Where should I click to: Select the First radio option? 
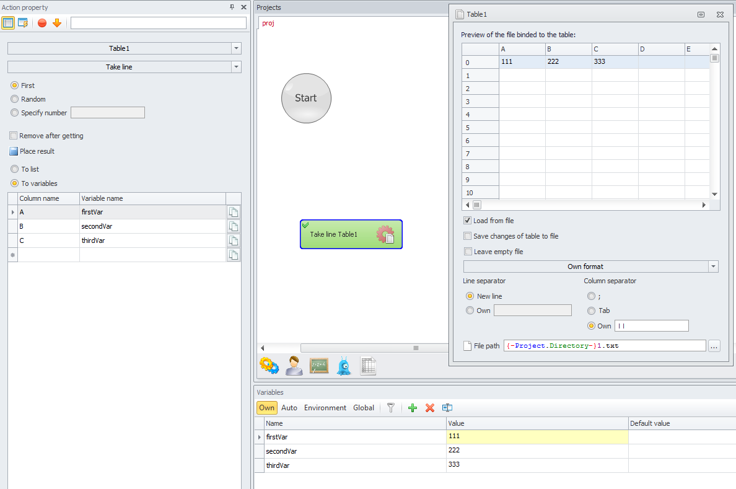tap(14, 86)
